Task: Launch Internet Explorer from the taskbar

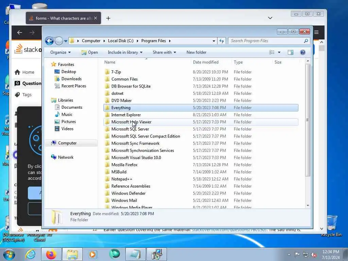Action: [30, 254]
